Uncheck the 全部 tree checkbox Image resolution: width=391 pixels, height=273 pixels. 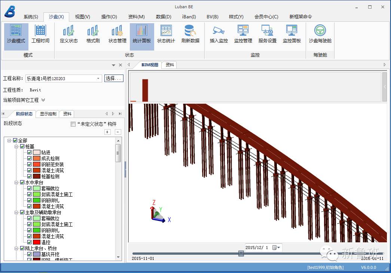[15, 140]
